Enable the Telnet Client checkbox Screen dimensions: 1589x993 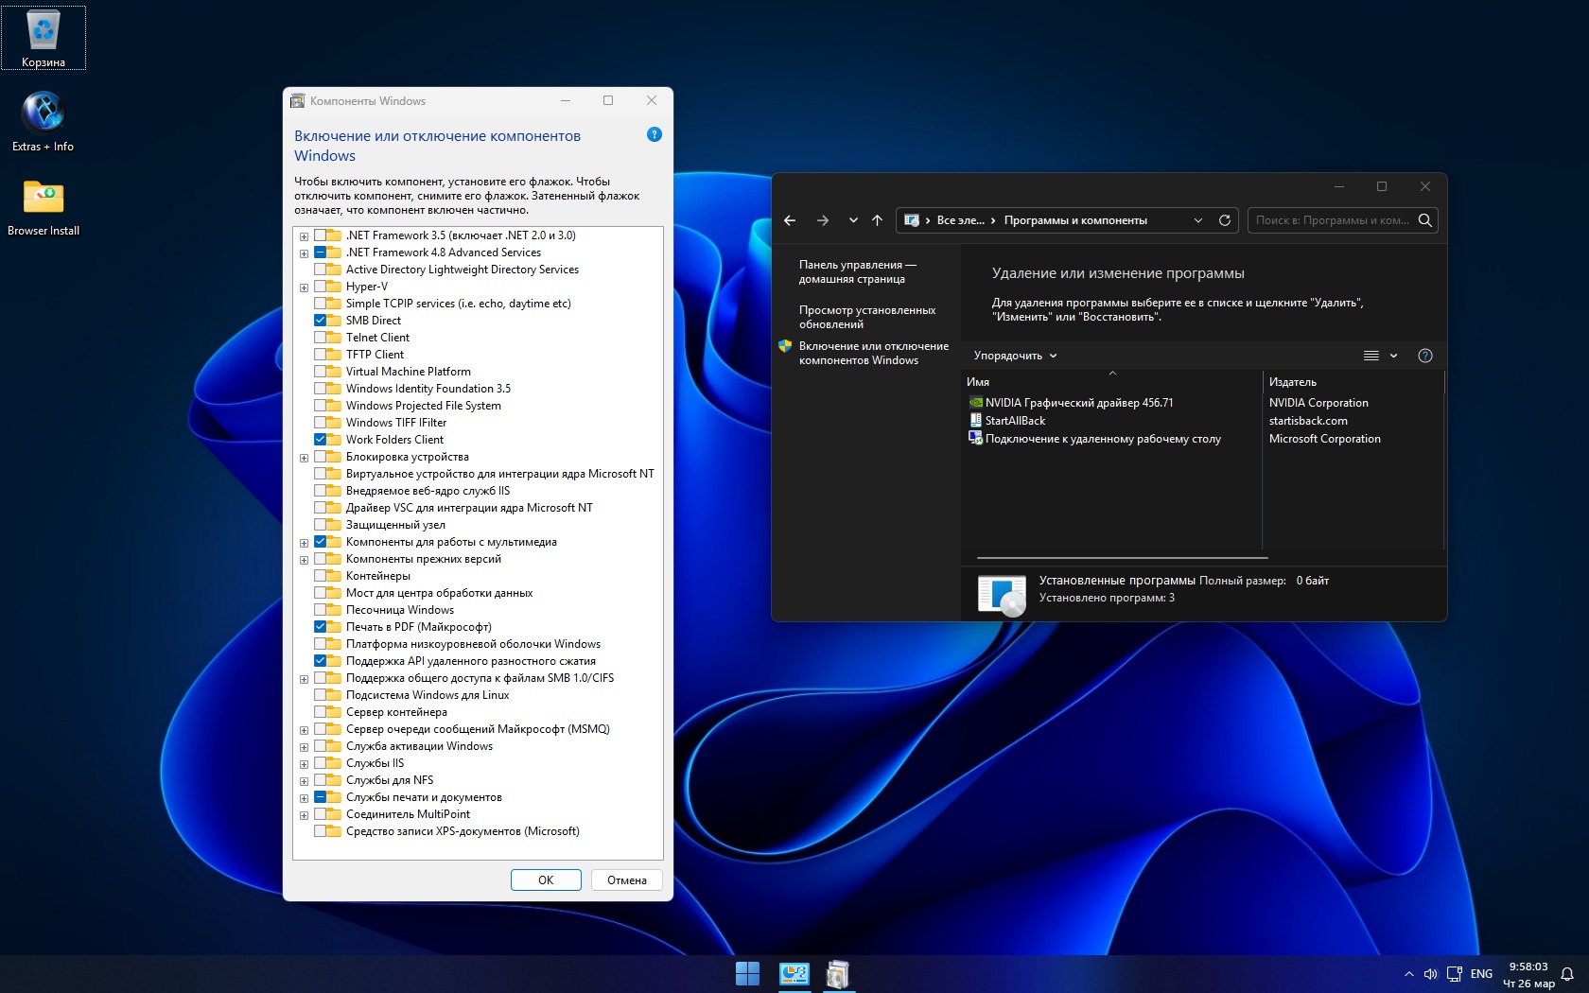coord(321,338)
